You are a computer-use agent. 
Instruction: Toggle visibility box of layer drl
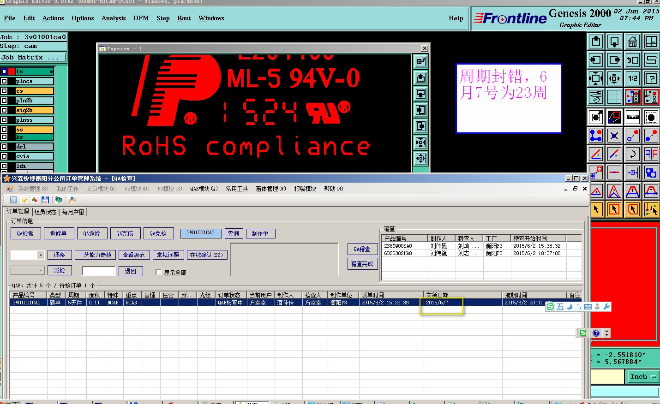coord(4,147)
